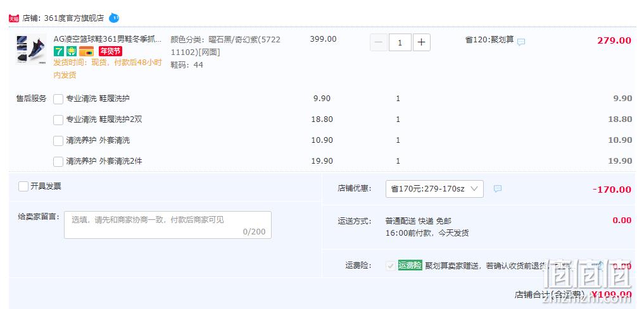Click the orange 发货时间 shipping notice
The width and height of the screenshot is (637, 309).
[108, 68]
